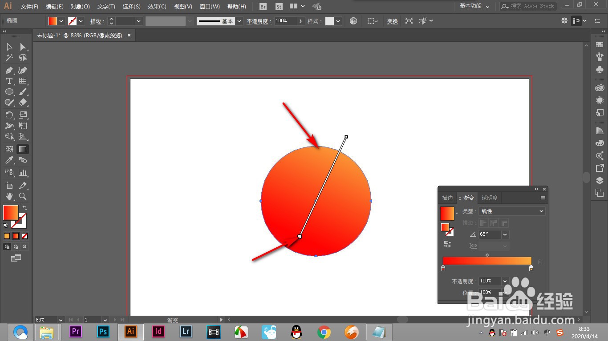The image size is (608, 341).
Task: Expand the gradient angle dropdown arrow
Action: [505, 234]
